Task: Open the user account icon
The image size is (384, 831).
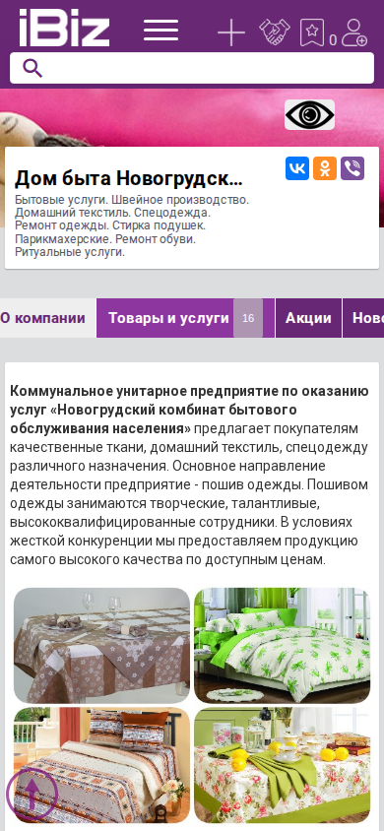Action: [353, 32]
